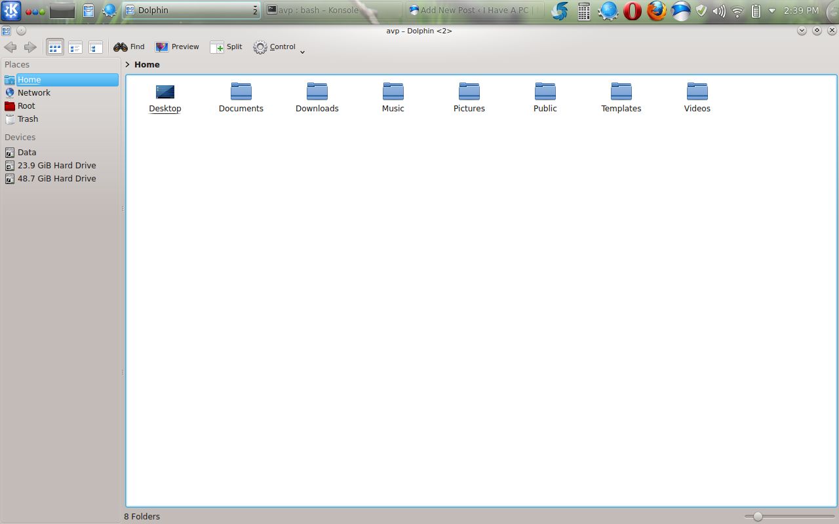Launch the file manager from panel quick launch
The image size is (839, 524).
[88, 10]
